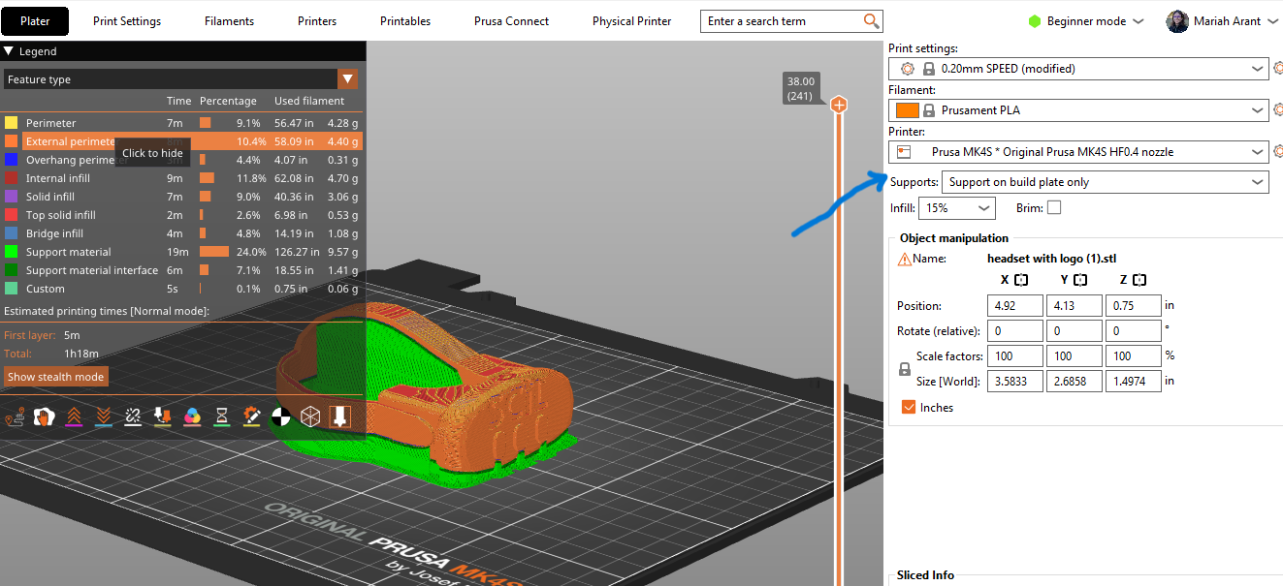Click add color change plus on slider
This screenshot has height=586, width=1283.
[839, 105]
